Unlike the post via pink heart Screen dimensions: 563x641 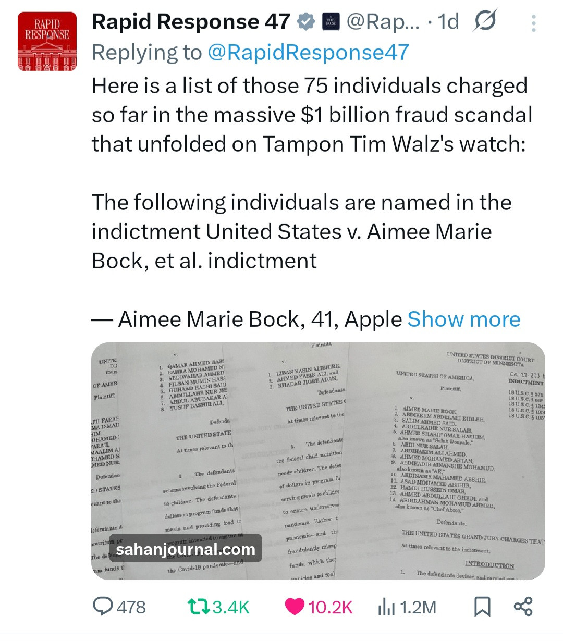click(x=295, y=607)
